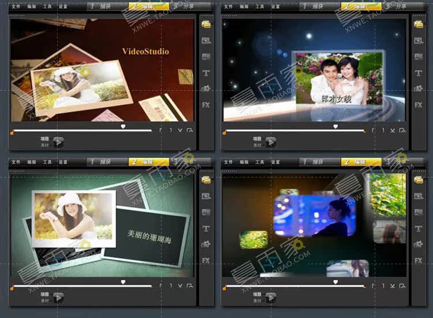Click scrubber handle under 美丽的珊瑚海 preview
This screenshot has width=433, height=318.
coord(123,282)
